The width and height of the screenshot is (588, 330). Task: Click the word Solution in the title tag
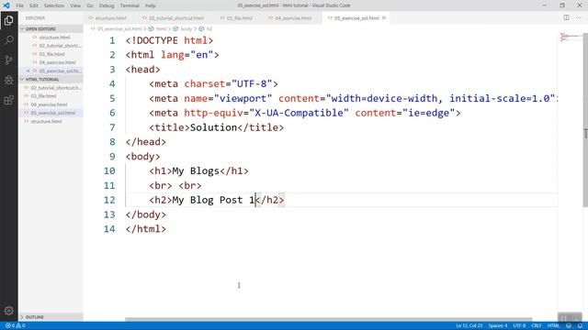point(213,127)
